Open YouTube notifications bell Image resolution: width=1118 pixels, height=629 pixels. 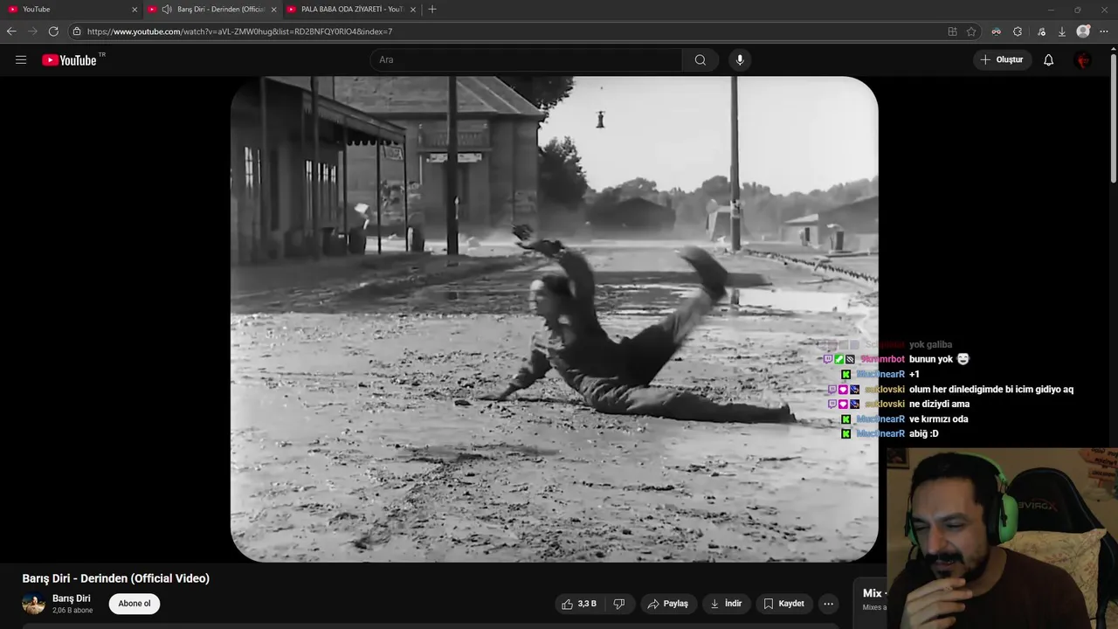1048,59
